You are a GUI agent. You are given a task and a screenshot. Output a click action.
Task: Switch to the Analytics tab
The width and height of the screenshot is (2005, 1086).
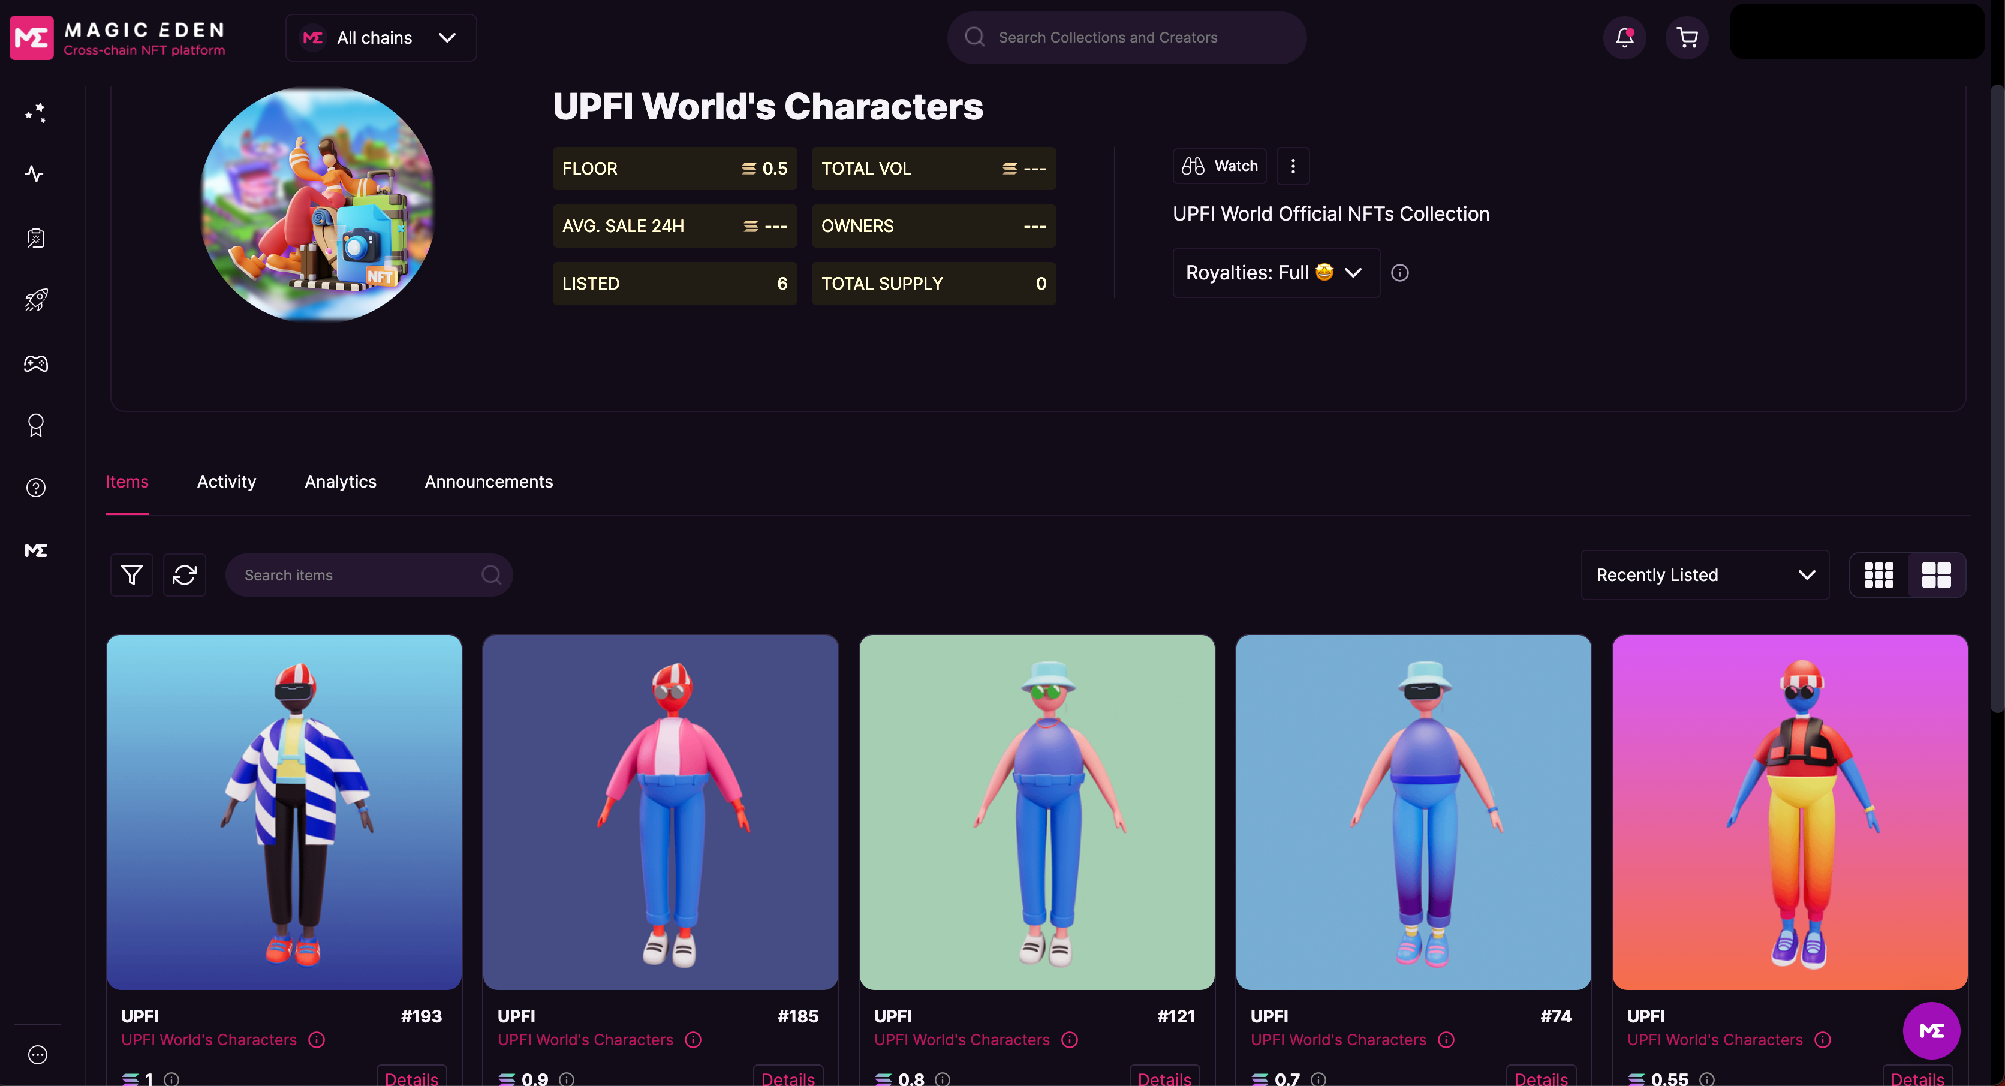click(340, 482)
